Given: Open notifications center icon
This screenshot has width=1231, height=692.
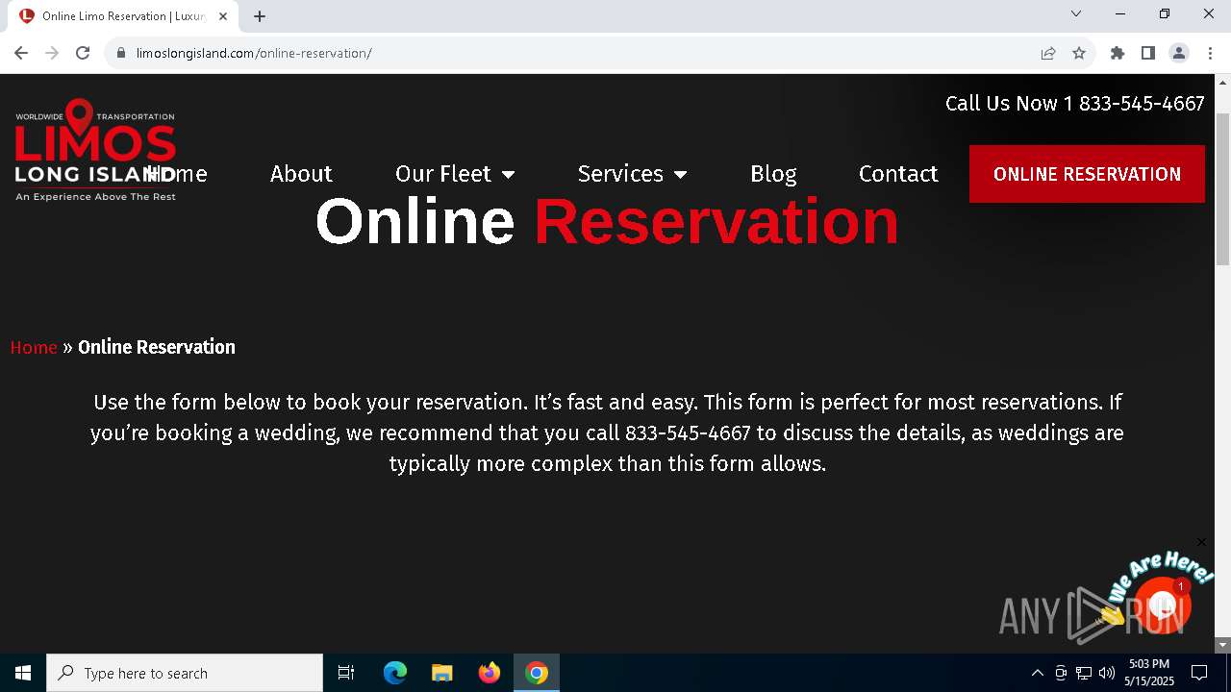Looking at the screenshot, I should pos(1199,673).
